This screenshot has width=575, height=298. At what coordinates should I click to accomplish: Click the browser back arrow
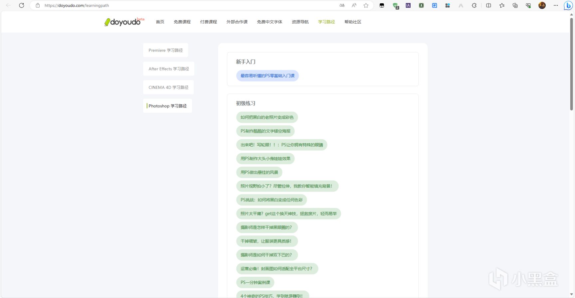[8, 5]
